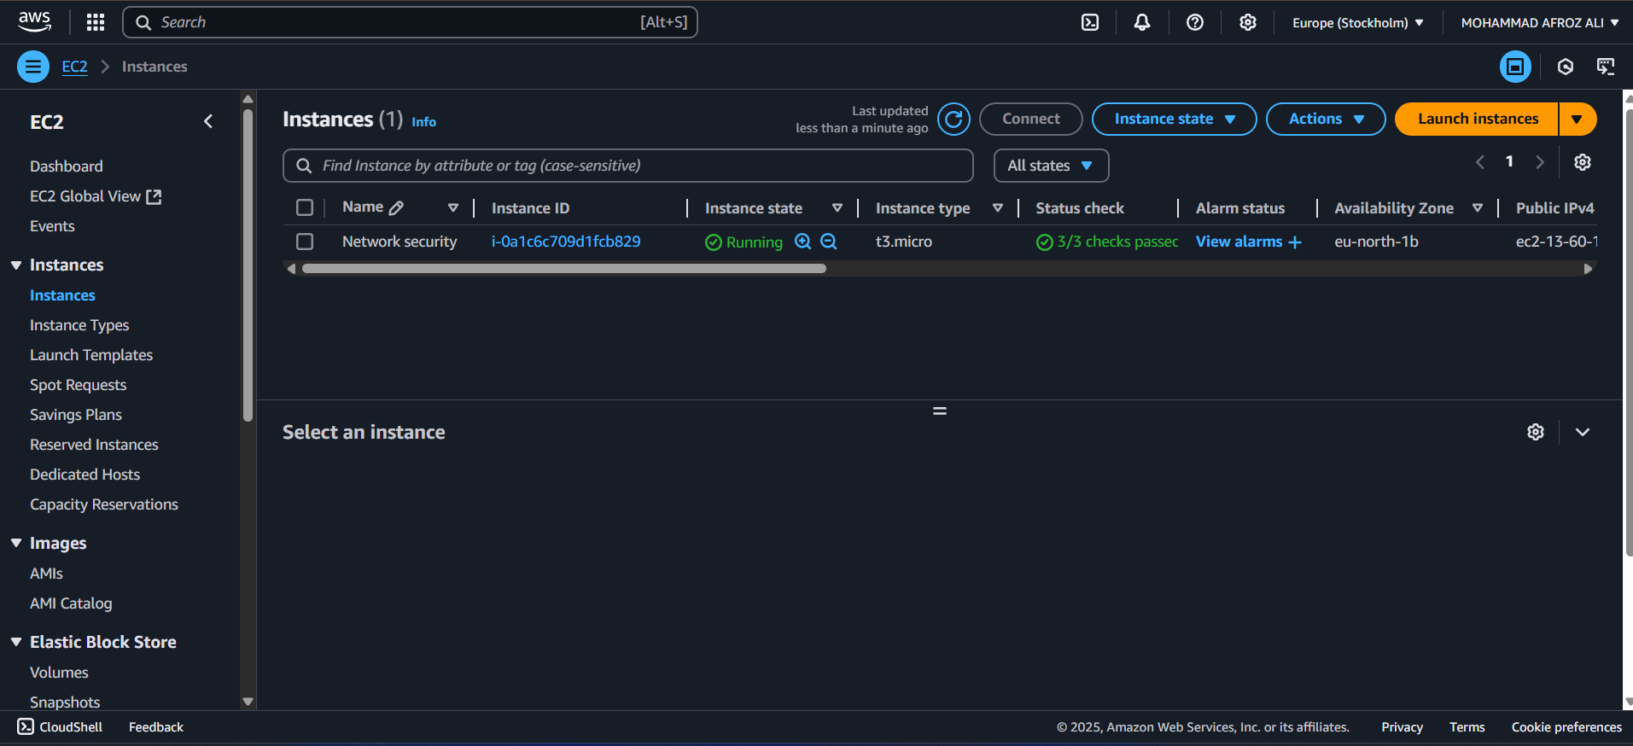Select the Network security instance checkbox

(305, 242)
